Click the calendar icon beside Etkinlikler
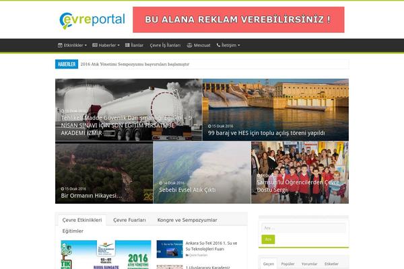 coord(60,45)
